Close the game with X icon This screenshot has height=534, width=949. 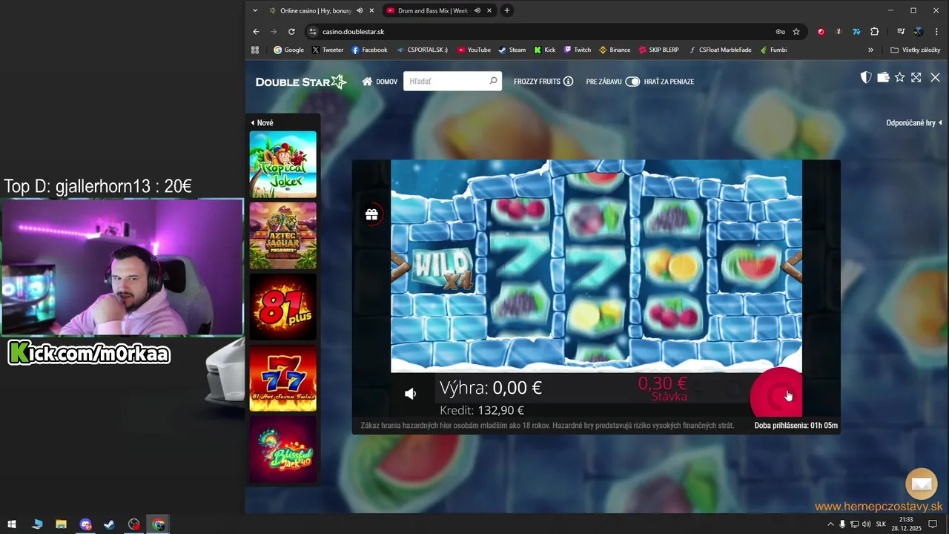935,77
